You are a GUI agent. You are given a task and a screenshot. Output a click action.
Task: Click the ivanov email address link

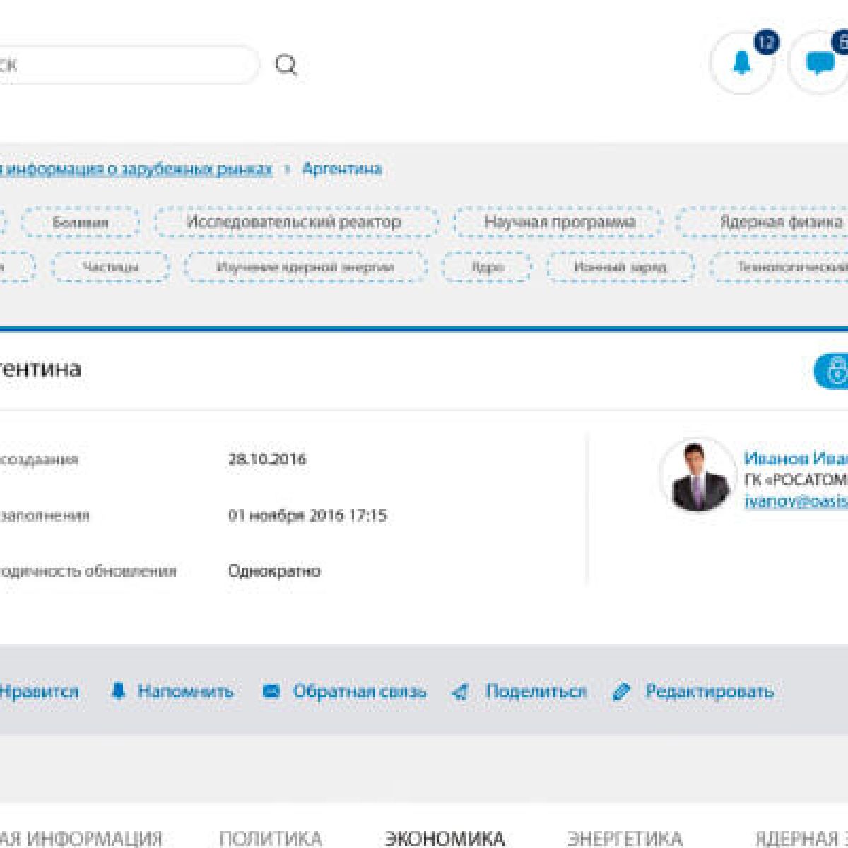point(796,500)
